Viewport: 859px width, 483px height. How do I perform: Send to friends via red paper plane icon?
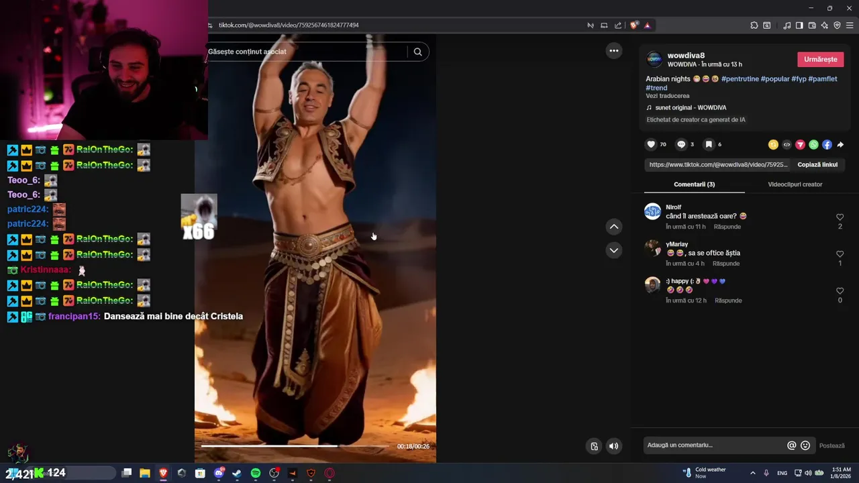tap(800, 144)
